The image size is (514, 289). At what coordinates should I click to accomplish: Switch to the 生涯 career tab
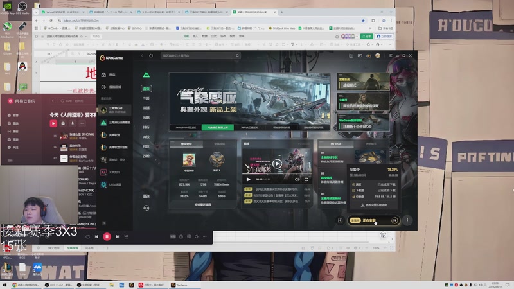click(146, 98)
